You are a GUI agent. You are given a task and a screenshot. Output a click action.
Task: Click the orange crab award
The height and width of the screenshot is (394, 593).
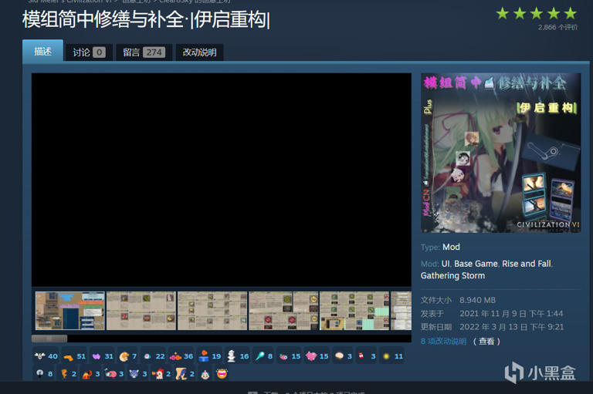tap(91, 374)
